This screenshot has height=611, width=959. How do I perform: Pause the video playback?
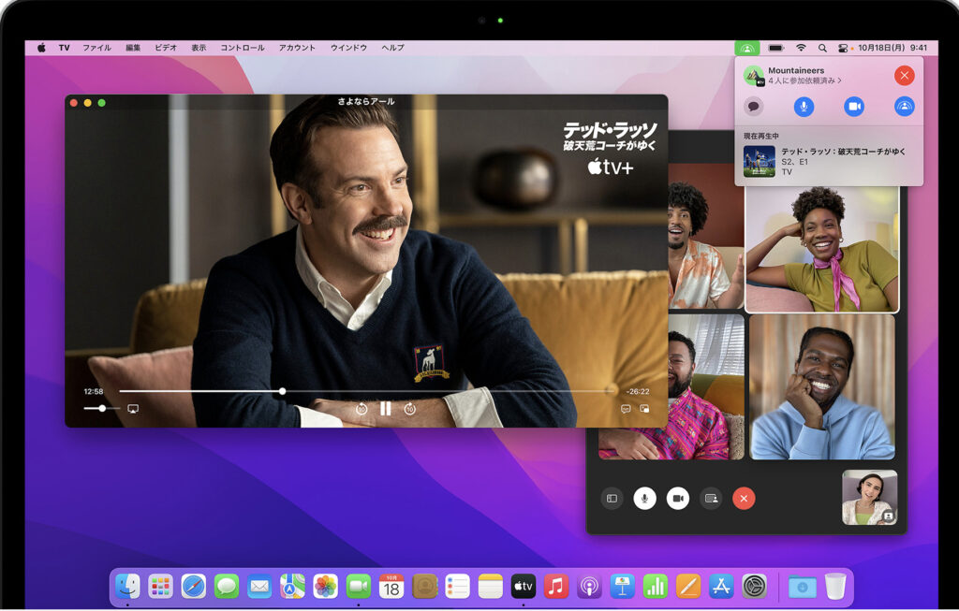coord(385,409)
